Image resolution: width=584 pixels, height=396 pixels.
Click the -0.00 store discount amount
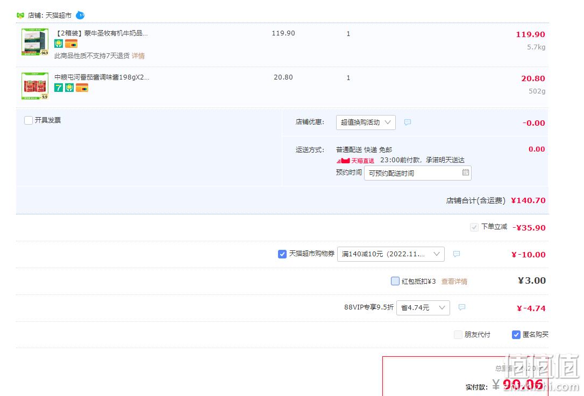533,123
